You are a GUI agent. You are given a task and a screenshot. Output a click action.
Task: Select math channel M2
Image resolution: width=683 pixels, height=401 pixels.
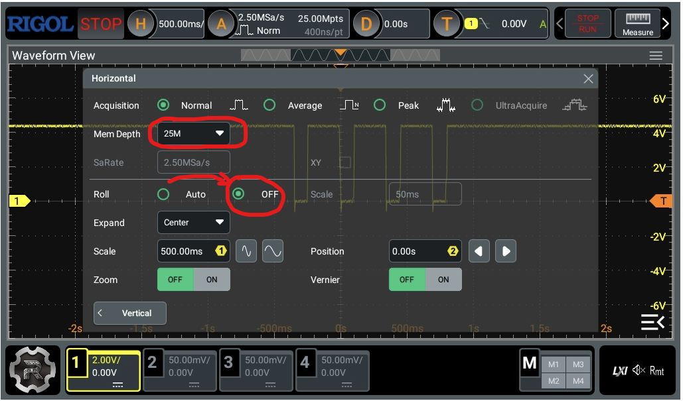point(553,381)
